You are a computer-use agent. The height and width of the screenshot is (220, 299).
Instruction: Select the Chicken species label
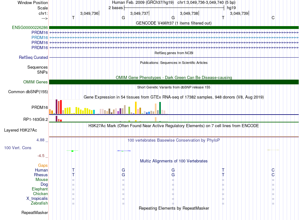(x=40, y=194)
